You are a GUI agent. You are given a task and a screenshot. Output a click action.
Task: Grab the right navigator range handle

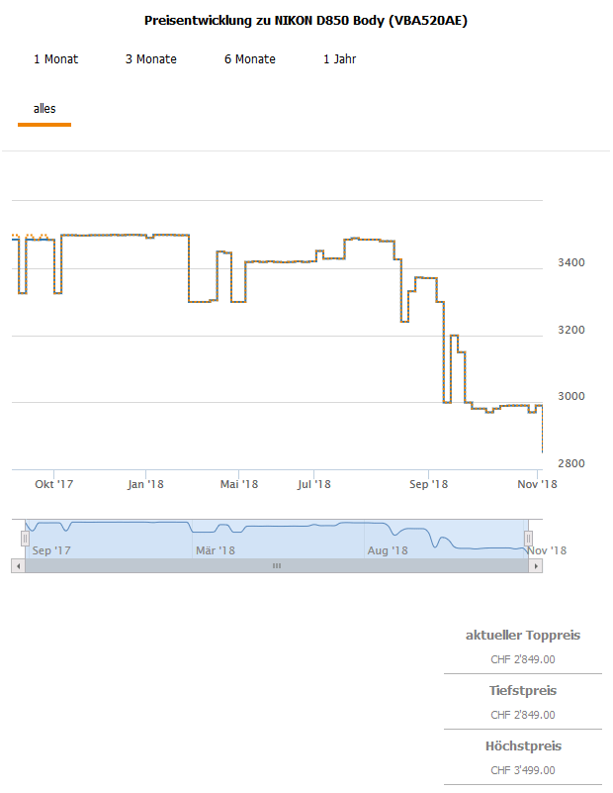pyautogui.click(x=528, y=539)
